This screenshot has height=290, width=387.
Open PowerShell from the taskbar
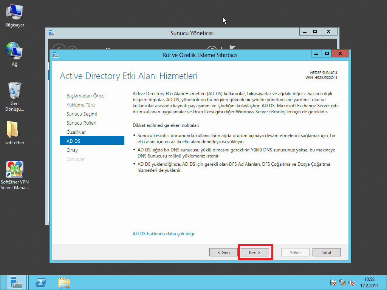[41, 282]
